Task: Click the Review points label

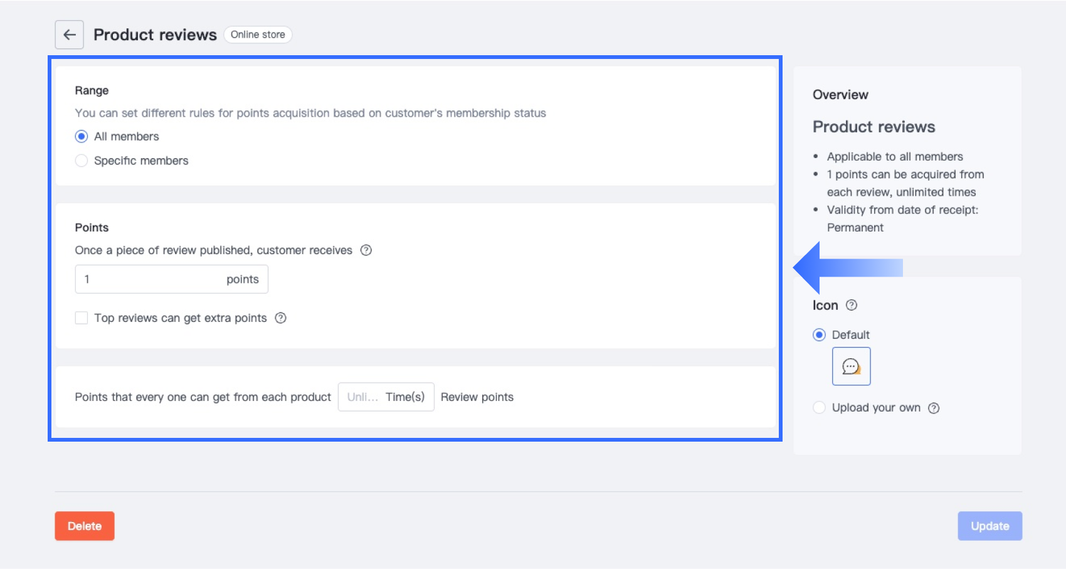Action: tap(477, 397)
